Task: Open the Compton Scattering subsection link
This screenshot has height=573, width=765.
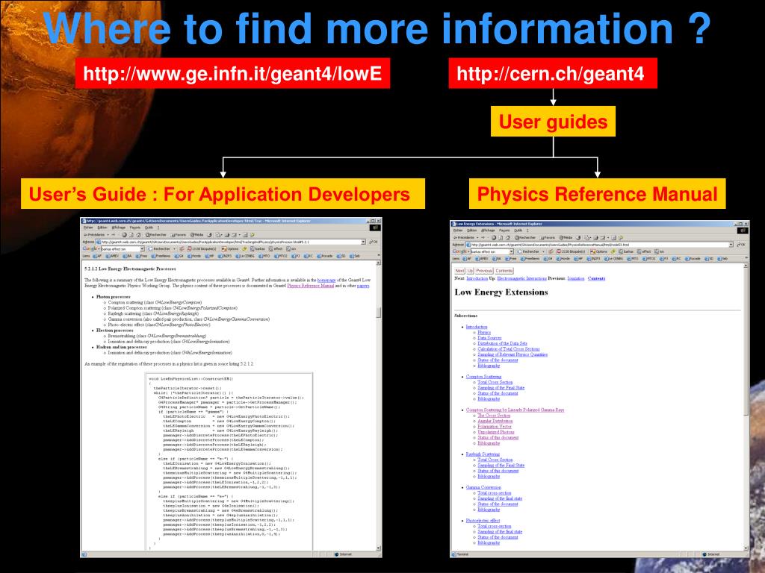Action: pos(483,377)
